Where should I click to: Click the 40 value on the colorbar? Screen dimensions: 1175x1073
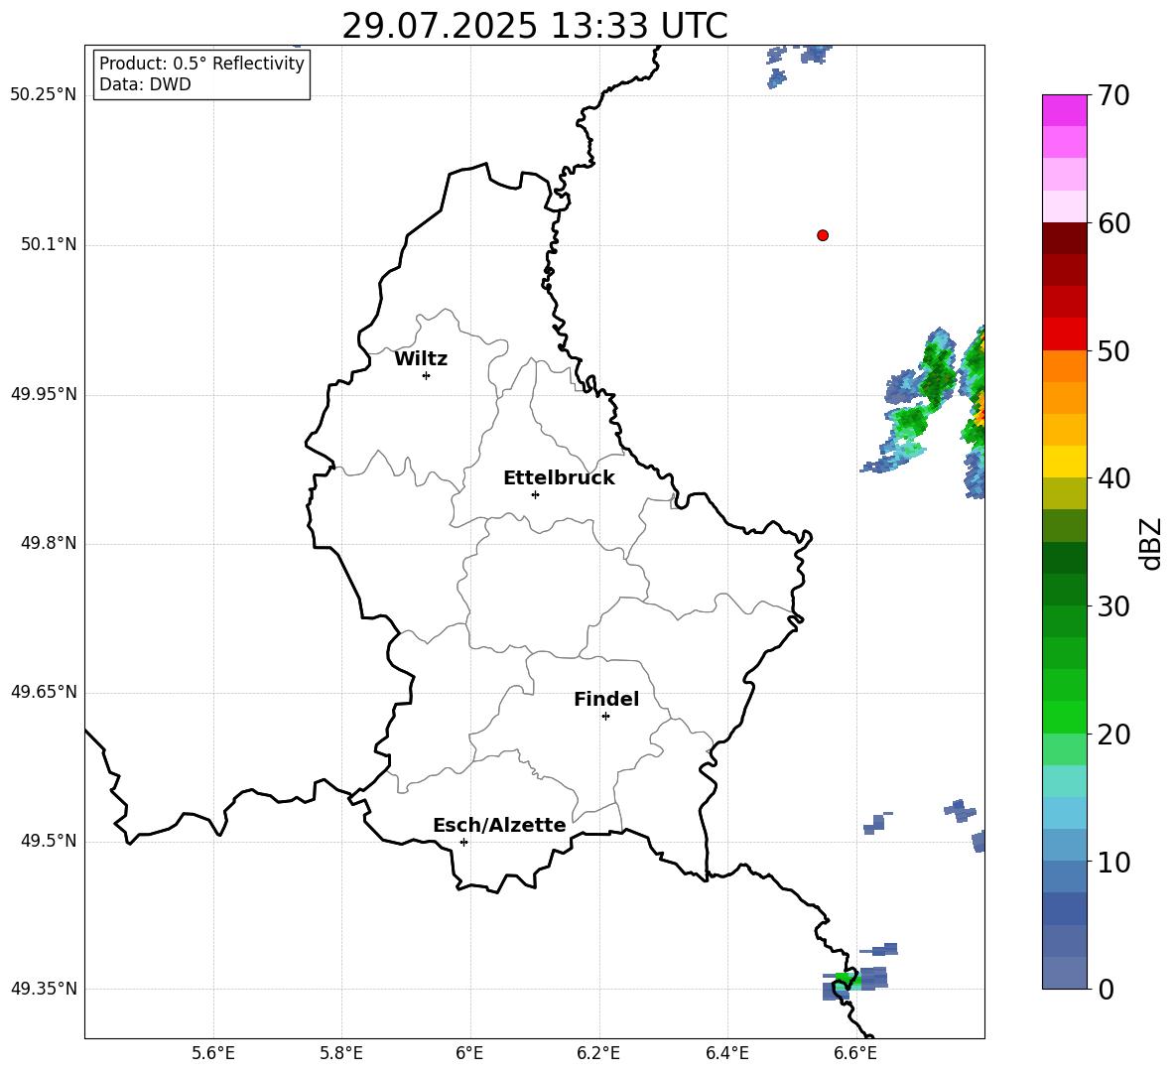click(x=1113, y=478)
